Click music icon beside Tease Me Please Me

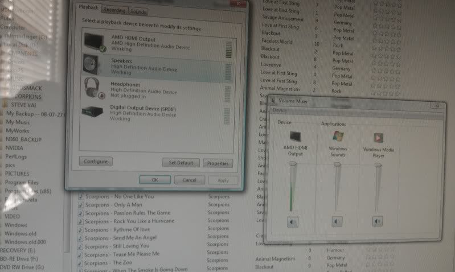point(80,255)
